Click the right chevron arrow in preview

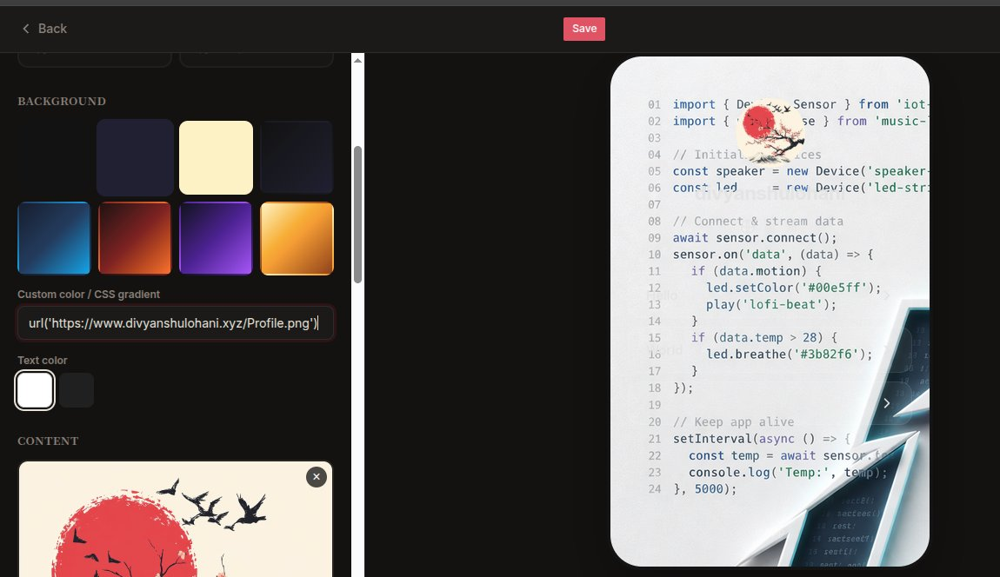[886, 403]
